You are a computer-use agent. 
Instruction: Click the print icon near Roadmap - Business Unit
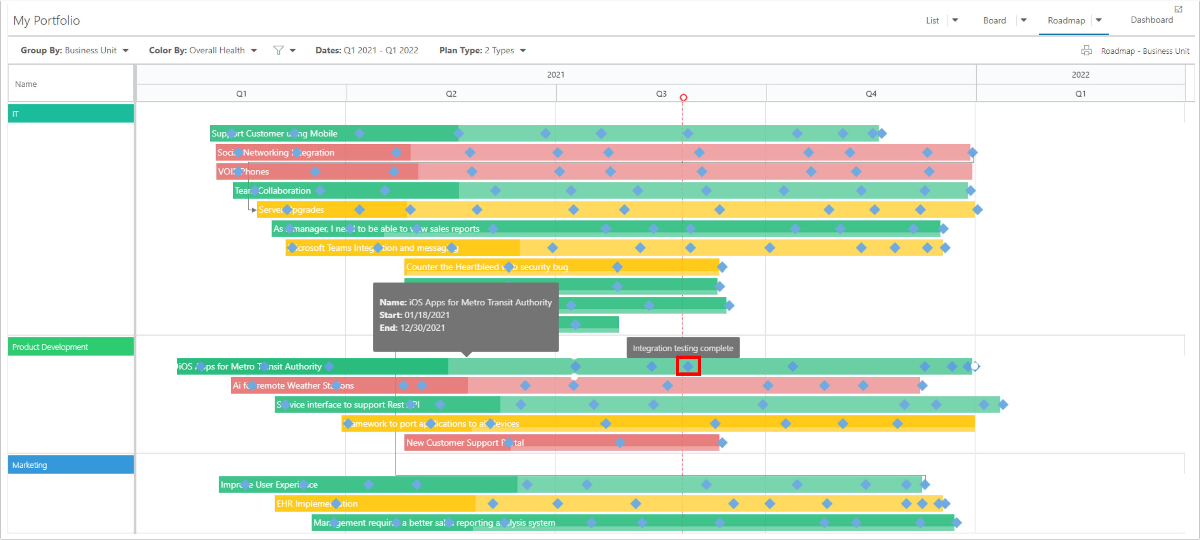click(x=1086, y=50)
